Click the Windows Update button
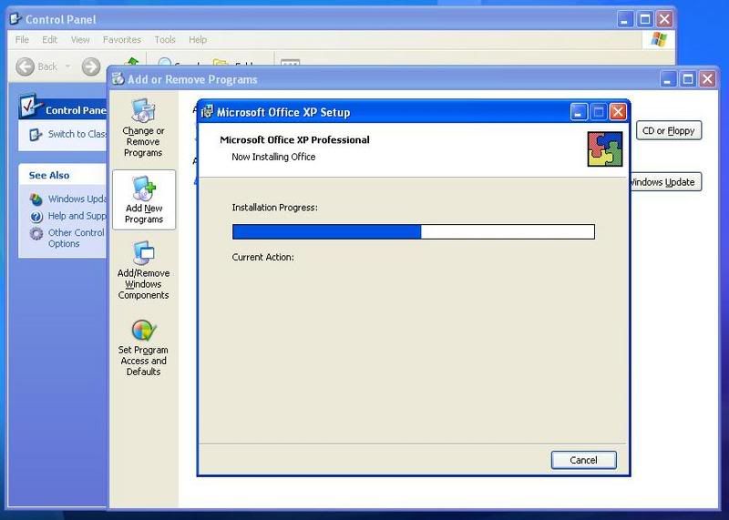729x520 pixels. click(x=662, y=182)
